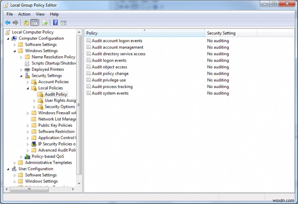Click the tree horizontal scrollbar right arrow

click(x=73, y=189)
